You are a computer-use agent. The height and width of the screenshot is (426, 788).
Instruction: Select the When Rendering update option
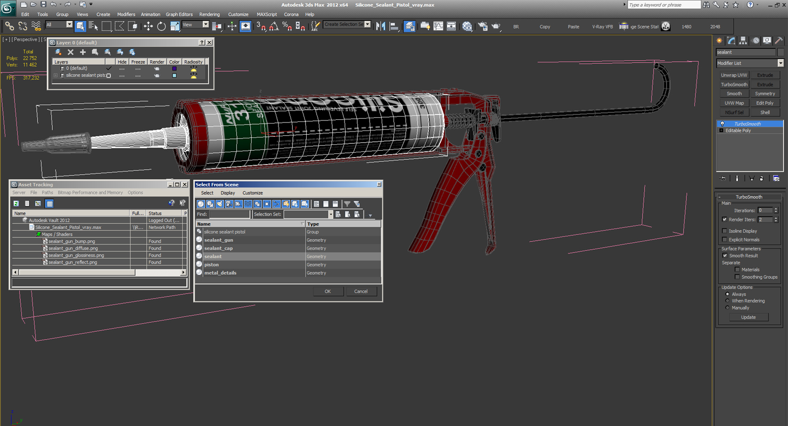click(727, 301)
